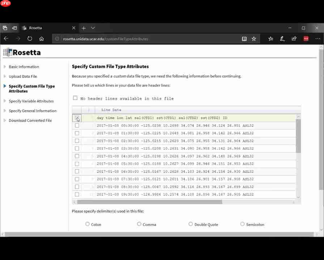This screenshot has height=260, width=324.
Task: Open a new tab with plus icon
Action: click(x=84, y=28)
